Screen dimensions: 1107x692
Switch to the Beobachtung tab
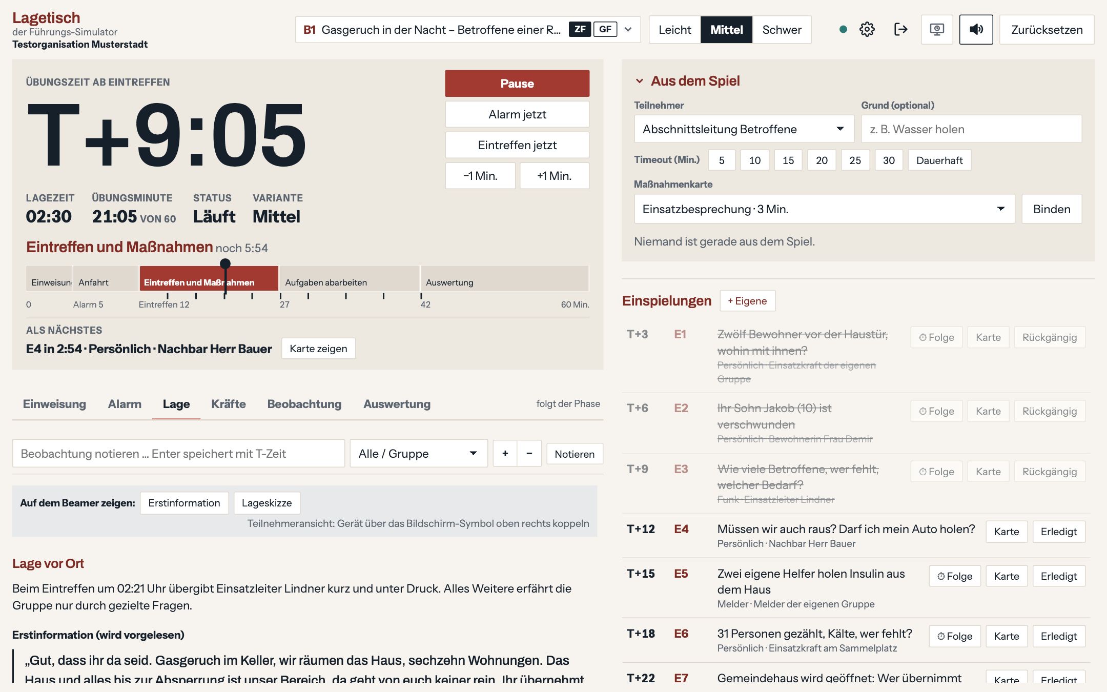[304, 404]
